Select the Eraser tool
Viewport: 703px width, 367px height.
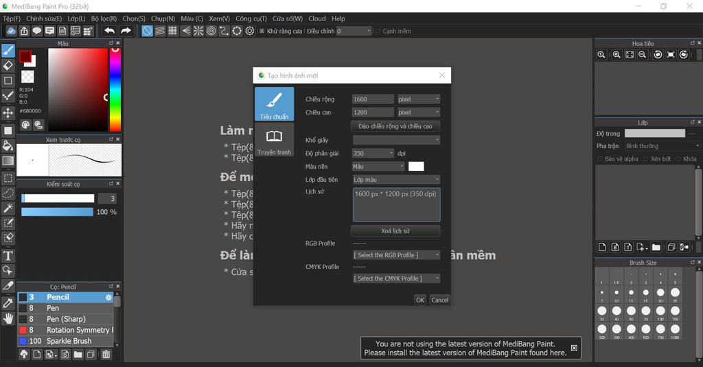8,66
